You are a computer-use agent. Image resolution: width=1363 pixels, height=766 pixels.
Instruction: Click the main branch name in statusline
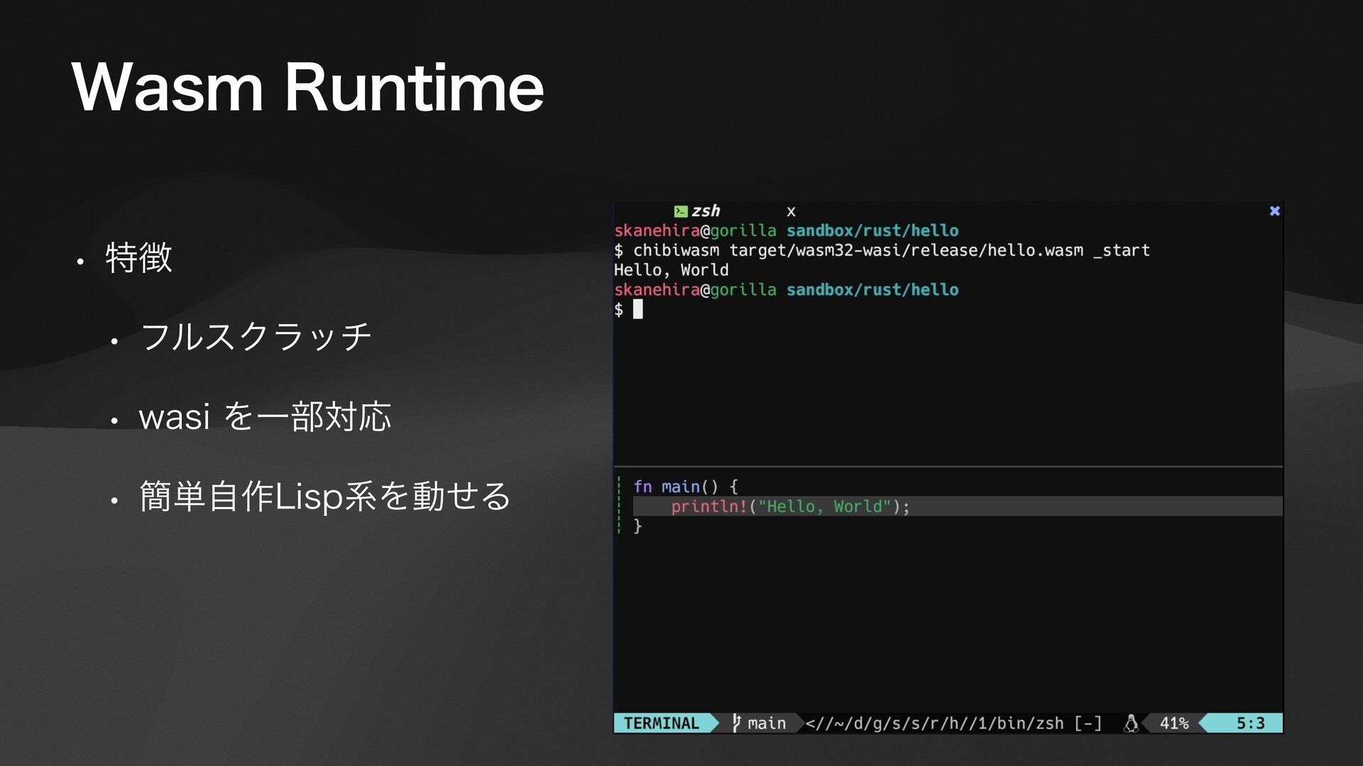(767, 723)
